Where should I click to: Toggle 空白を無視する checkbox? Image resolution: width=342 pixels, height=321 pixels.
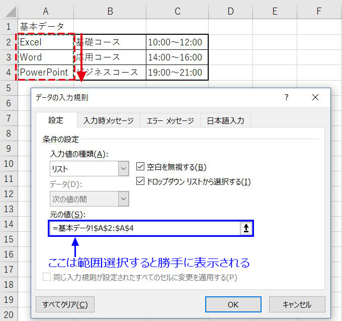(x=140, y=166)
